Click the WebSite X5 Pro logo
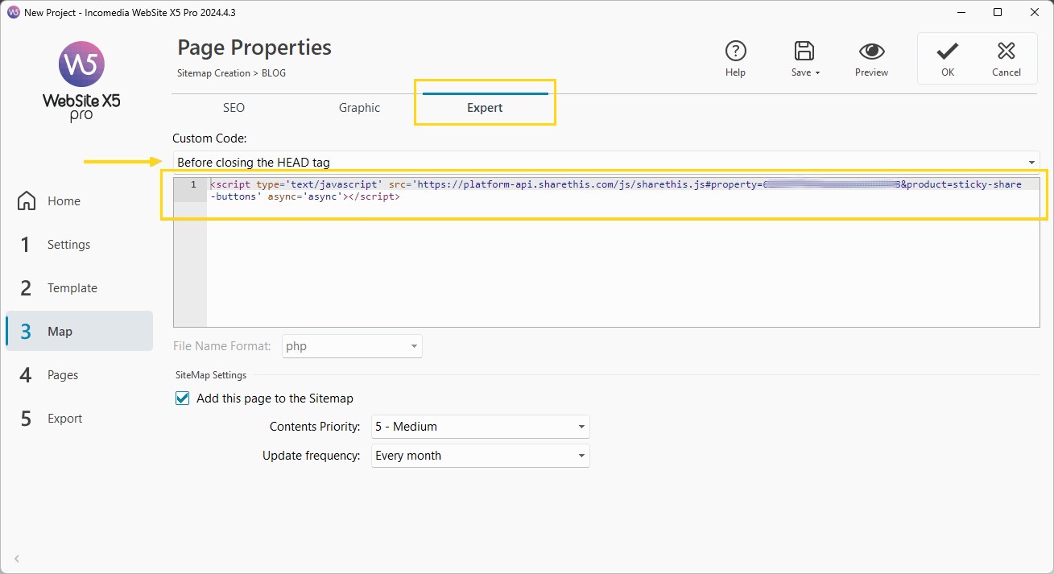The height and width of the screenshot is (574, 1054). [81, 81]
